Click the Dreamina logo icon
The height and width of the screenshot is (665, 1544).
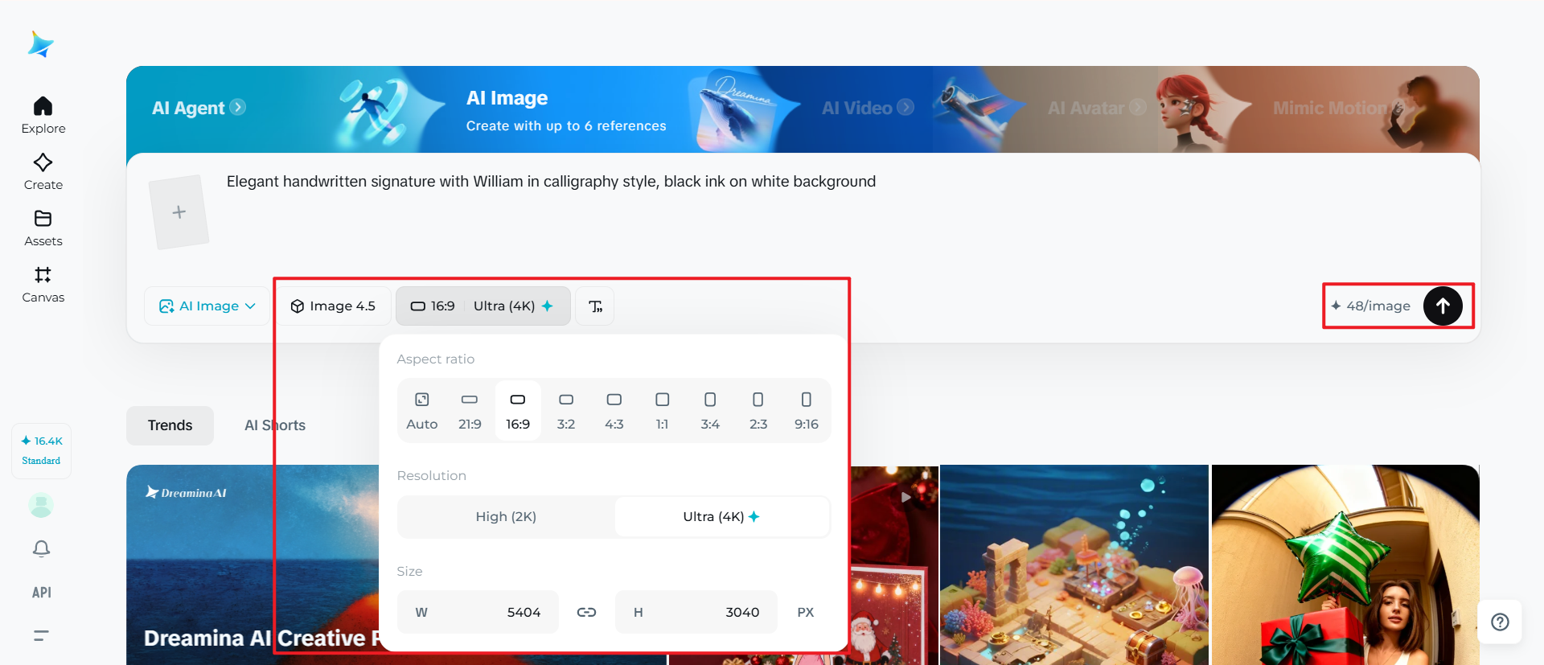tap(40, 44)
